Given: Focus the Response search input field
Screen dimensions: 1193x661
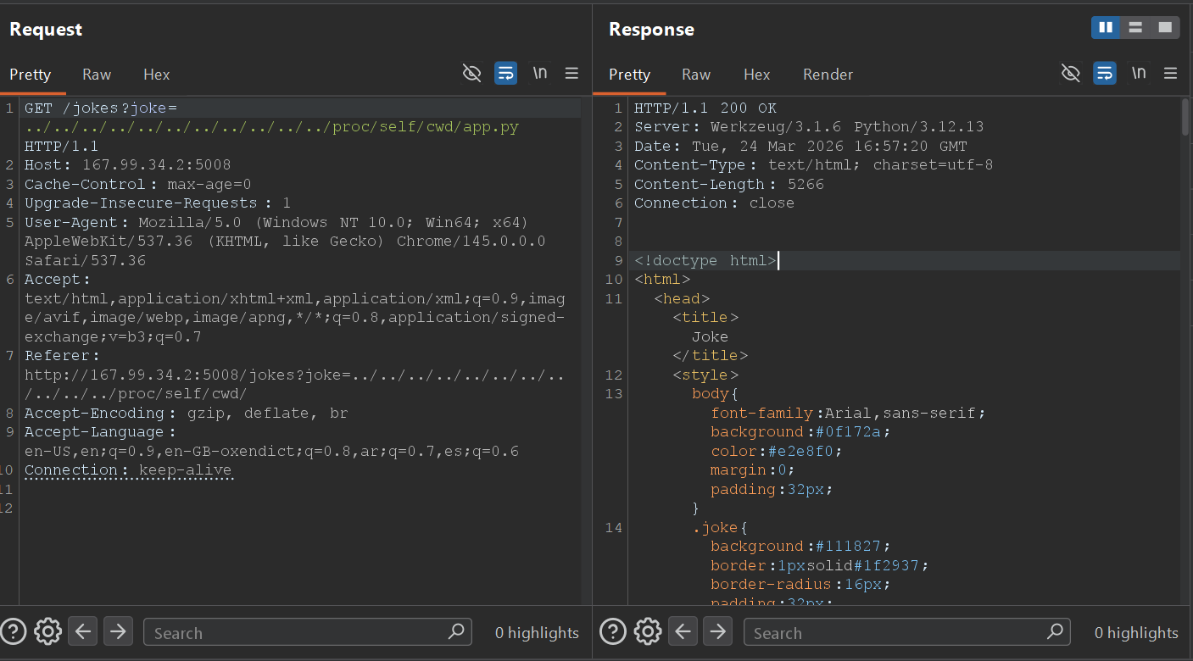Looking at the screenshot, I should click(x=906, y=632).
